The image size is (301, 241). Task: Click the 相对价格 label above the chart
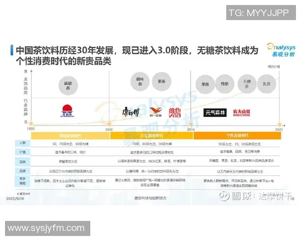274,67
